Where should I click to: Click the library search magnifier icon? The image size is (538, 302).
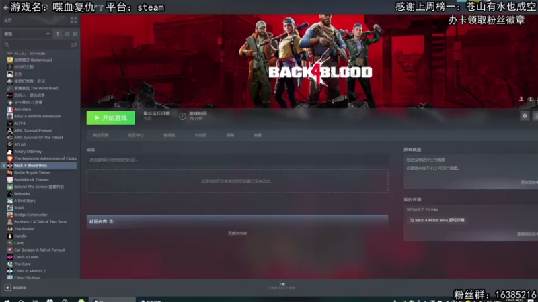[x=7, y=45]
